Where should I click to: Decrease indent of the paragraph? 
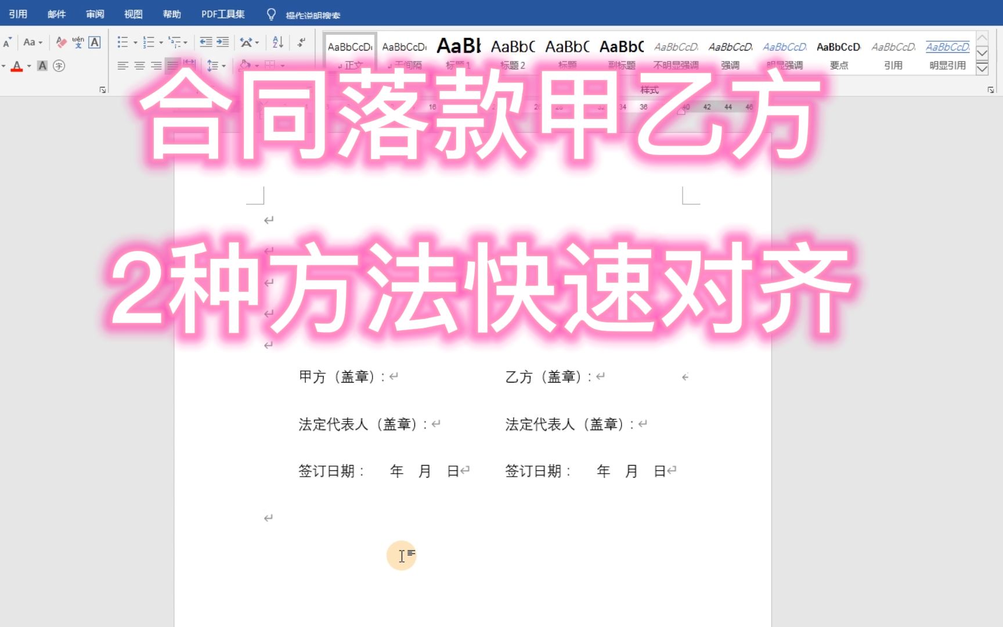[206, 42]
